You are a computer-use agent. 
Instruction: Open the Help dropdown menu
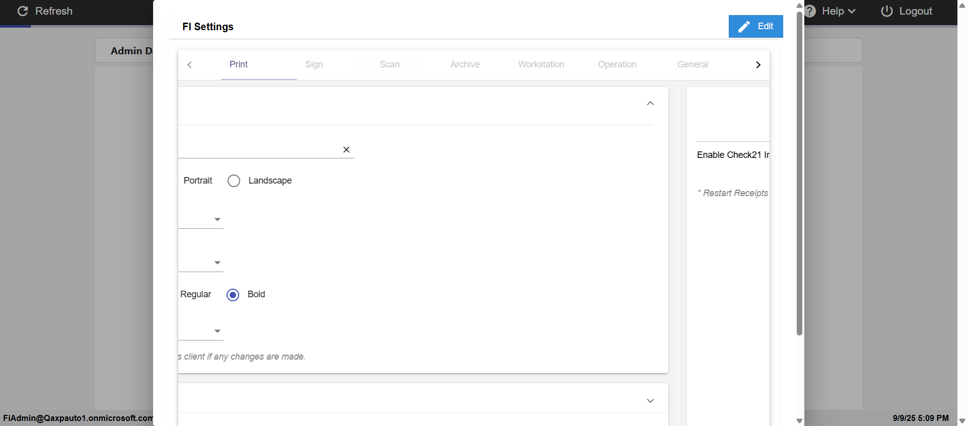(839, 11)
